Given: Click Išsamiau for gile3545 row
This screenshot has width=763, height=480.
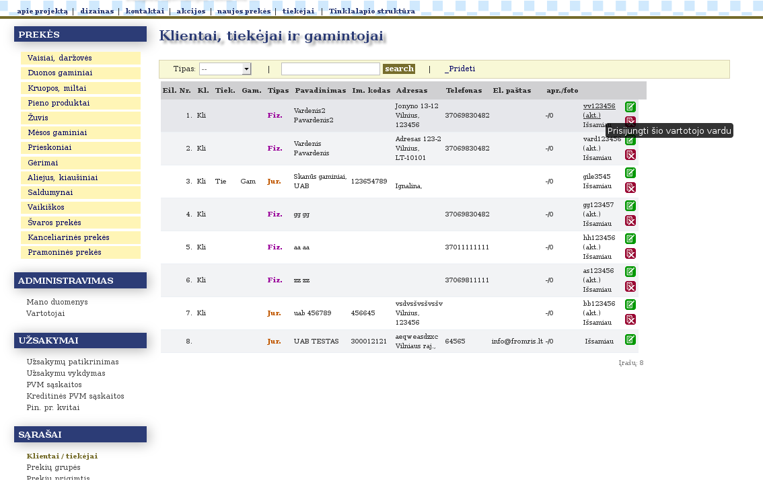Looking at the screenshot, I should coord(597,186).
